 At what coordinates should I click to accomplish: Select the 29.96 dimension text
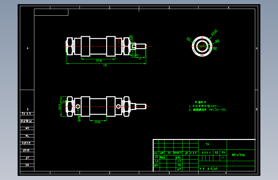click(x=97, y=122)
